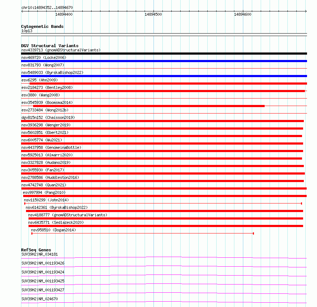
Task: Open variant nsv469720 (Locke2006)
Action: (x=44, y=57)
